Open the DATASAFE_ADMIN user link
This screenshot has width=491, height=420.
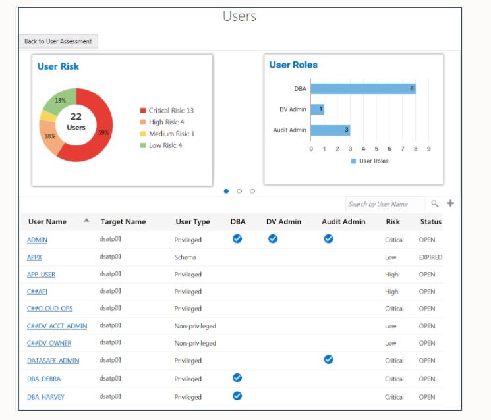(x=53, y=361)
